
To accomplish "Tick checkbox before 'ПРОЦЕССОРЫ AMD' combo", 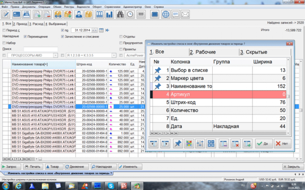I will pos(4,56).
